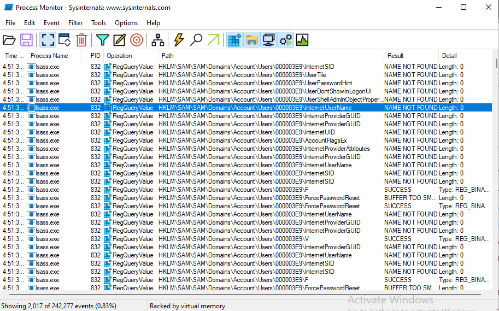
Task: Click the Operation column header
Action: click(131, 56)
